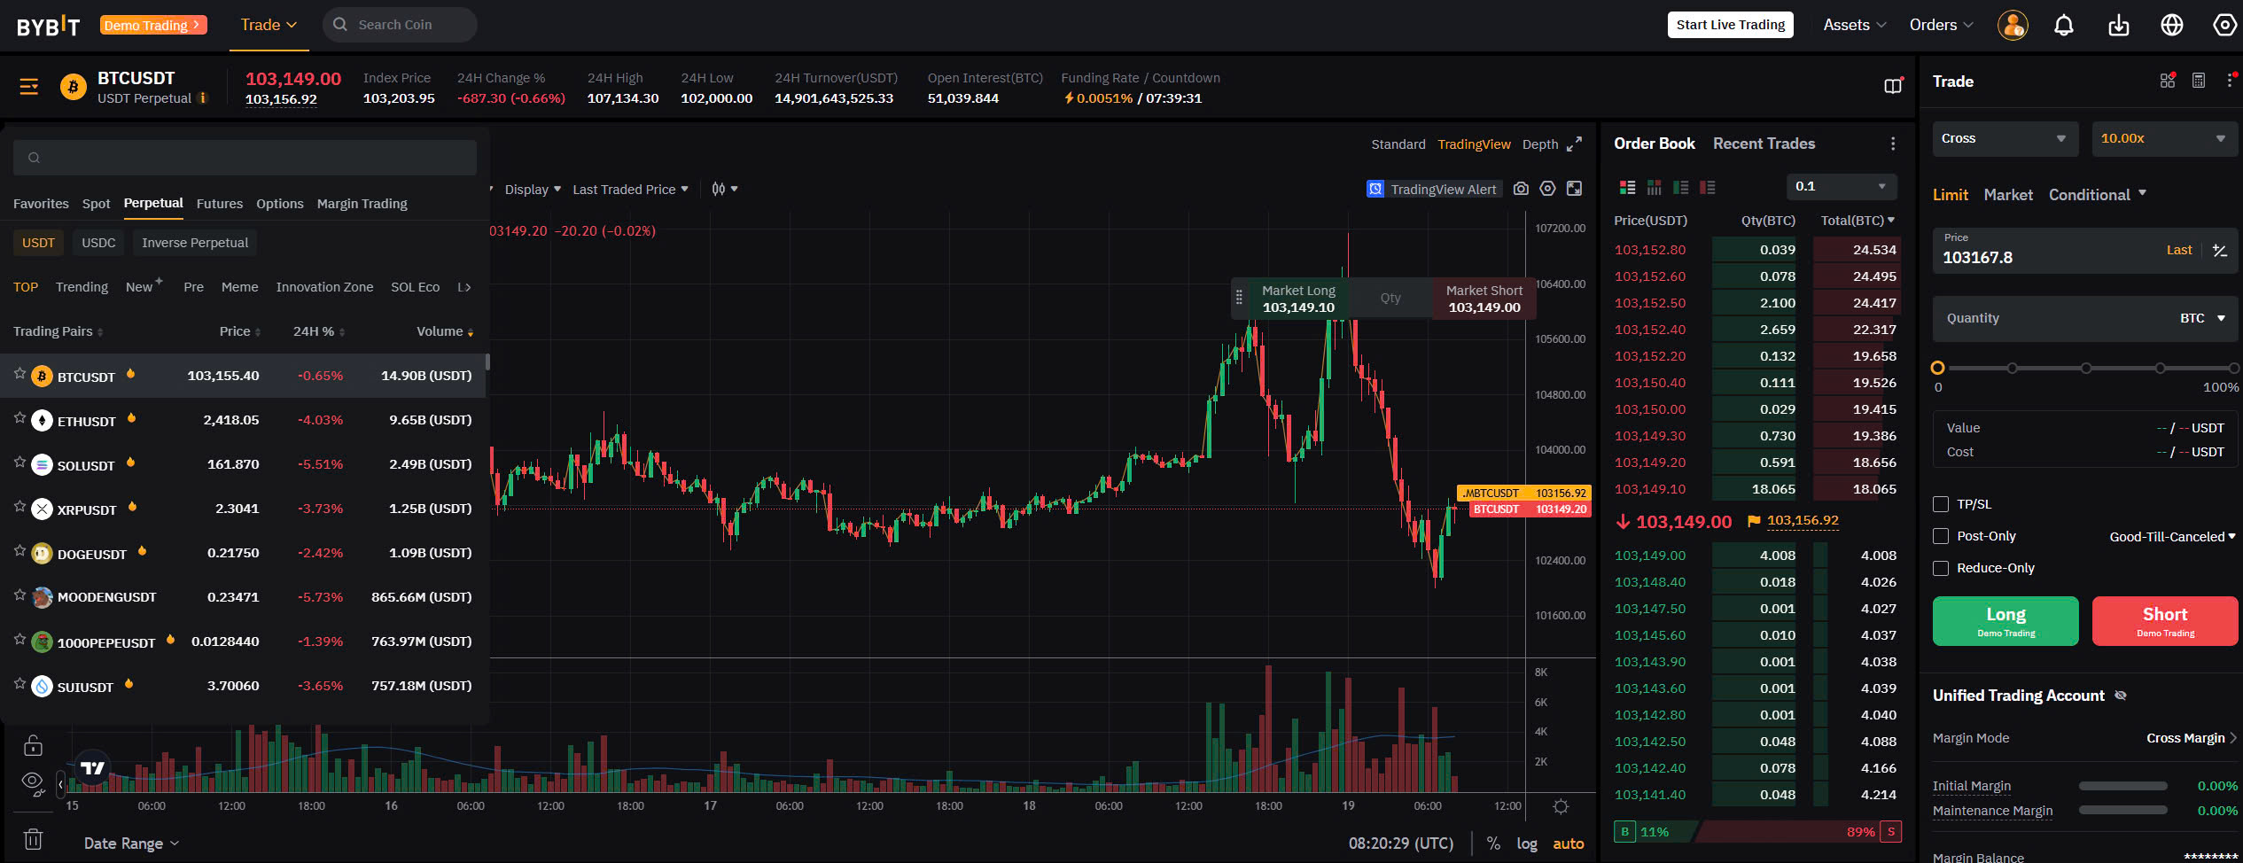Click Start Live Trading button
The width and height of the screenshot is (2243, 863).
point(1730,25)
